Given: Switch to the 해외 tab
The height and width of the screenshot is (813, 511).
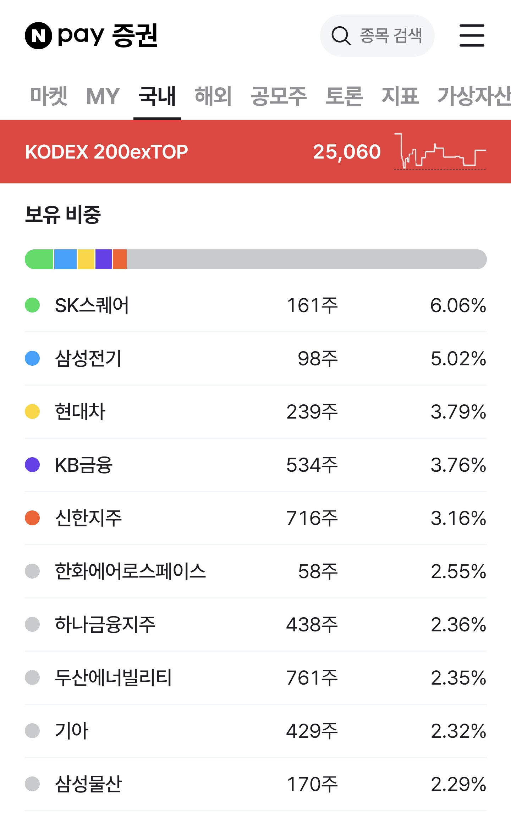Looking at the screenshot, I should (x=213, y=96).
